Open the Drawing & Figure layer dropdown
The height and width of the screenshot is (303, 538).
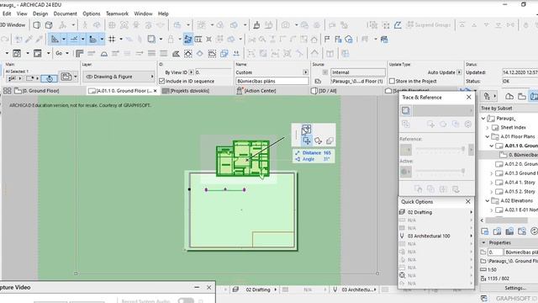coord(119,77)
